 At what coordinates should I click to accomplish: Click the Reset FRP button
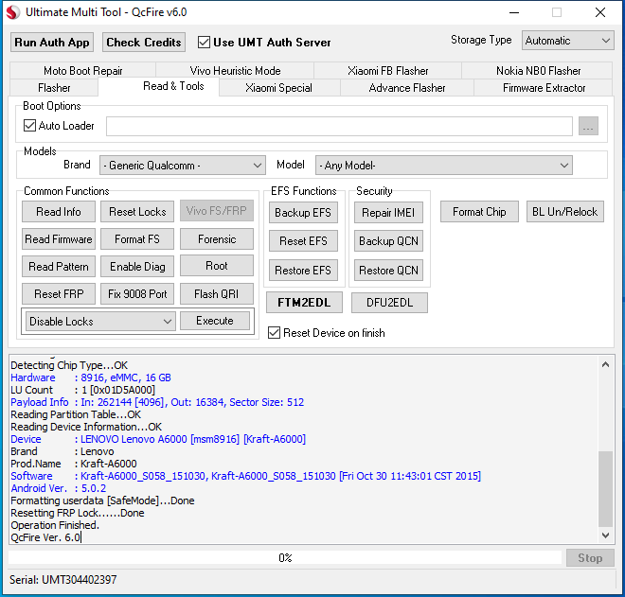[59, 294]
